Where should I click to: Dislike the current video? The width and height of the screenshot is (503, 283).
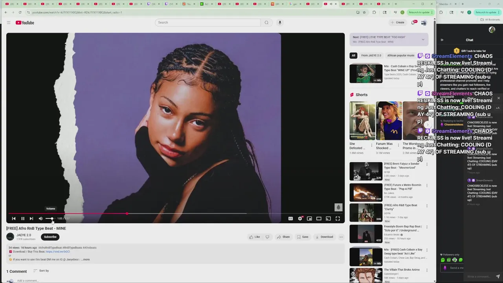point(267,237)
